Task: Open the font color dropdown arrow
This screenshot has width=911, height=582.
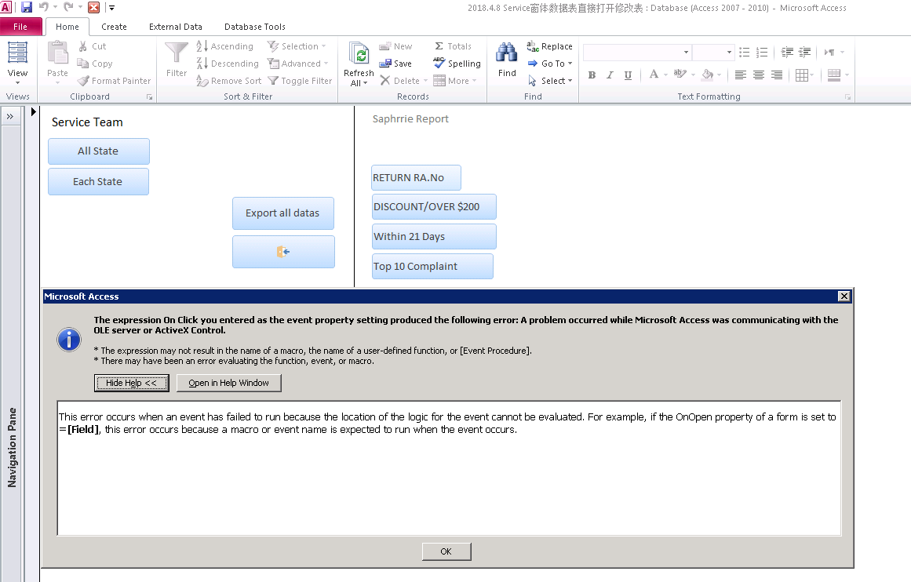Action: (x=666, y=75)
